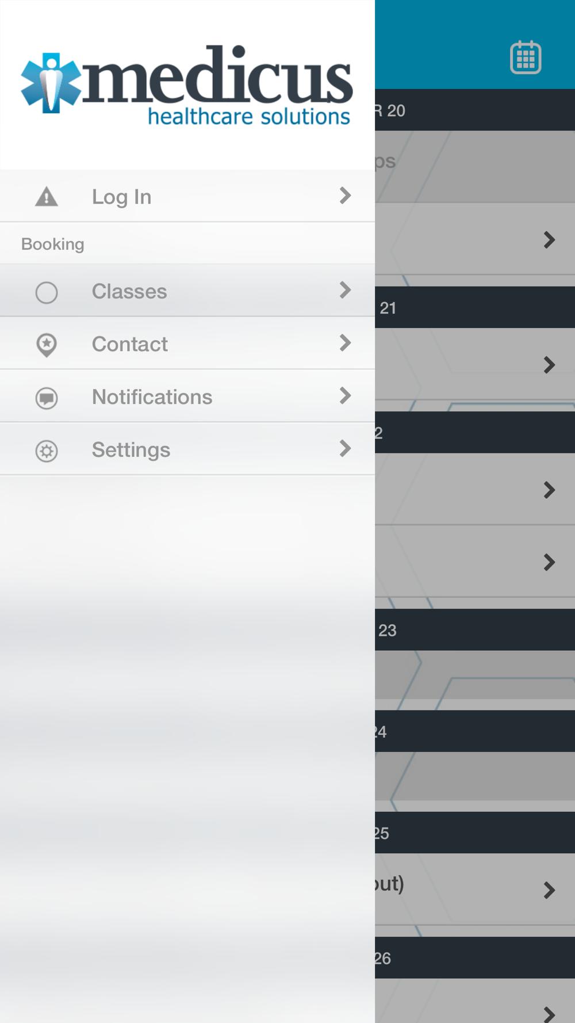The image size is (575, 1023).
Task: Expand the Classes chevron arrow
Action: click(345, 290)
